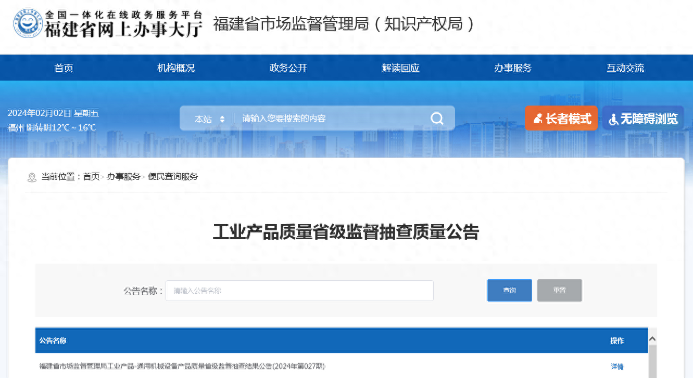Viewport: 693px width, 378px height.
Task: Open the 政务公开 menu item
Action: [x=288, y=68]
